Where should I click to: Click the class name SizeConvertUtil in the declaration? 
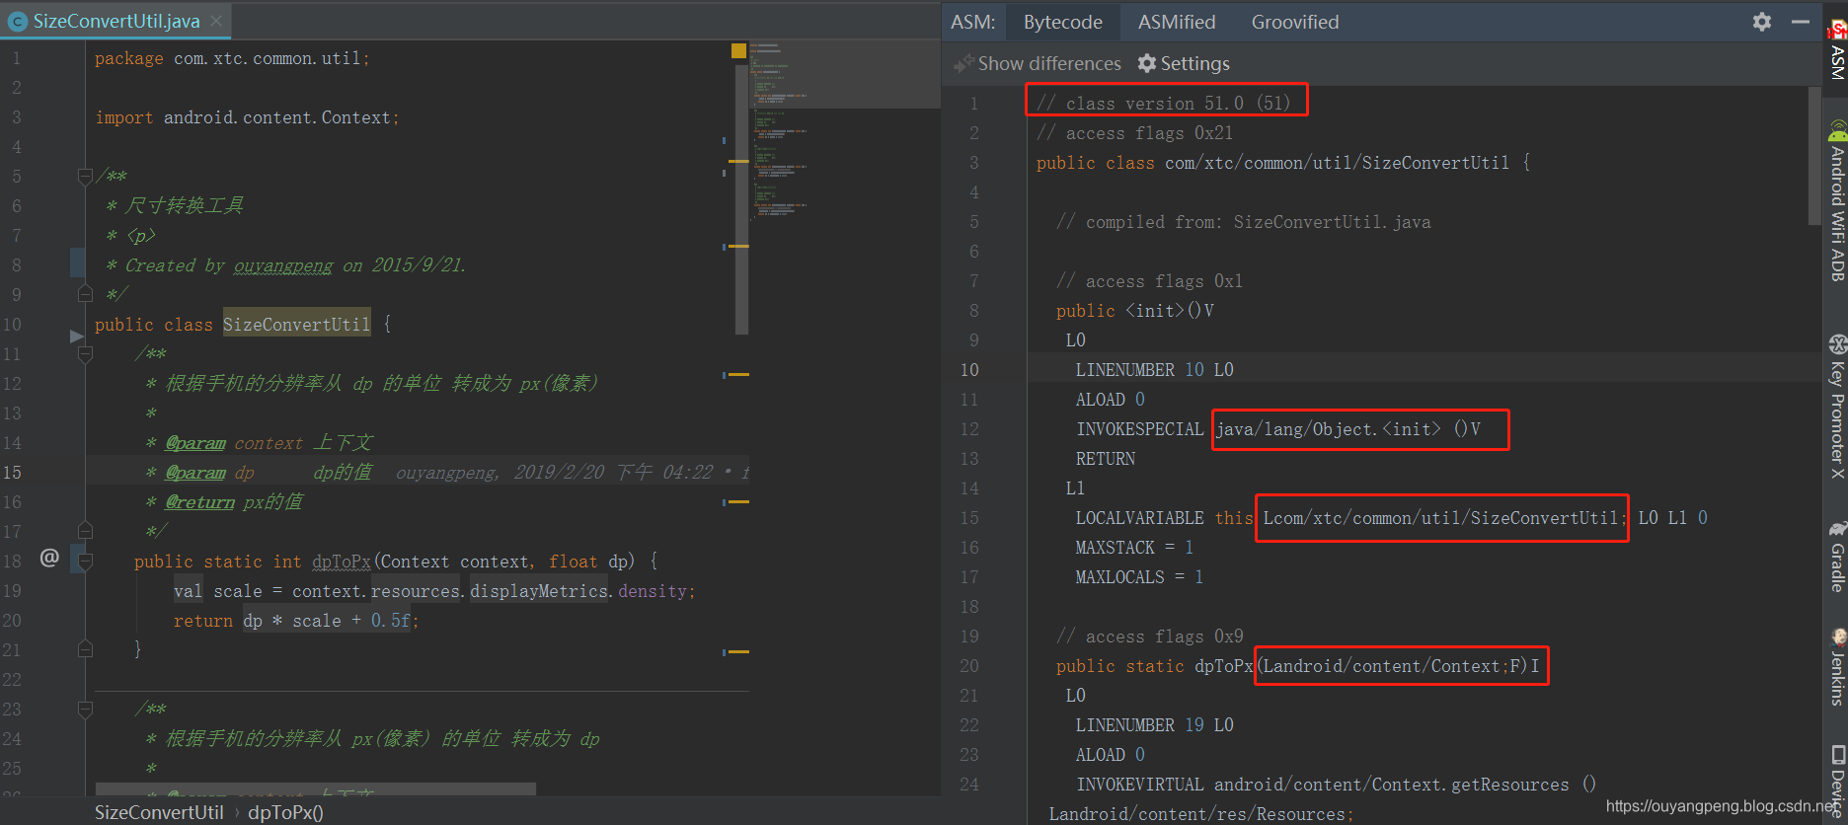coord(296,324)
